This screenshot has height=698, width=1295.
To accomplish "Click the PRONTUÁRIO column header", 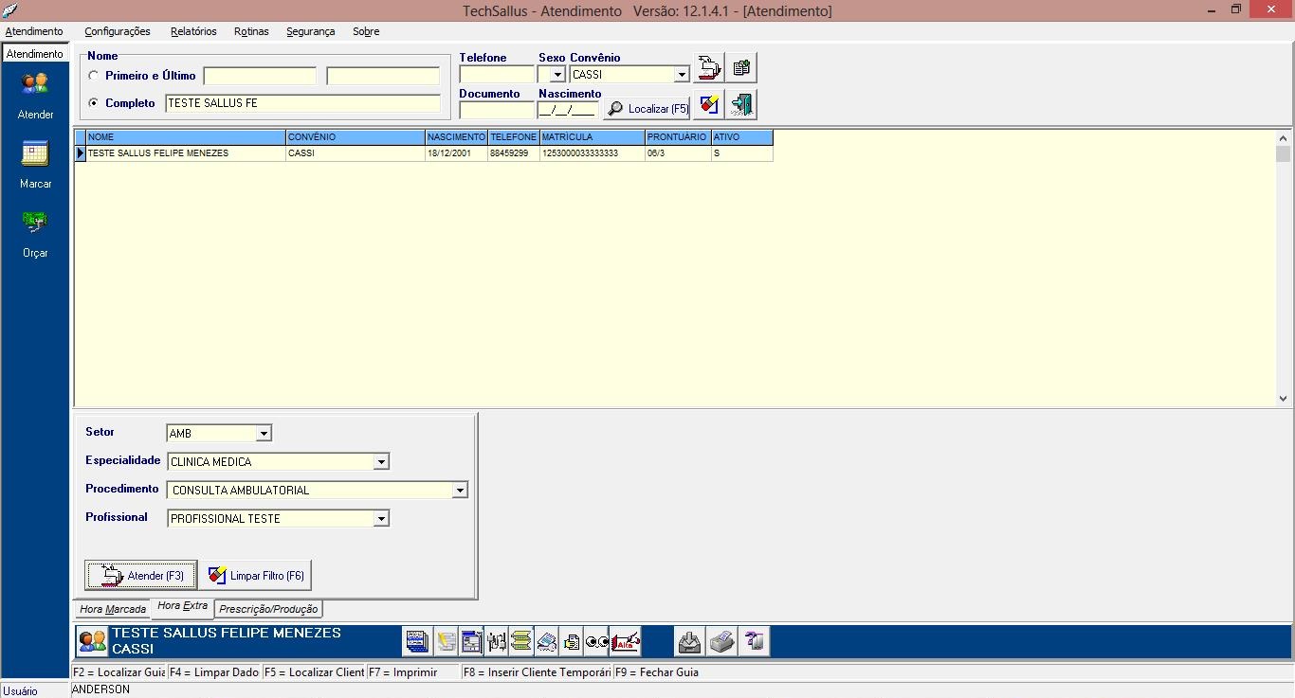I will [x=678, y=137].
